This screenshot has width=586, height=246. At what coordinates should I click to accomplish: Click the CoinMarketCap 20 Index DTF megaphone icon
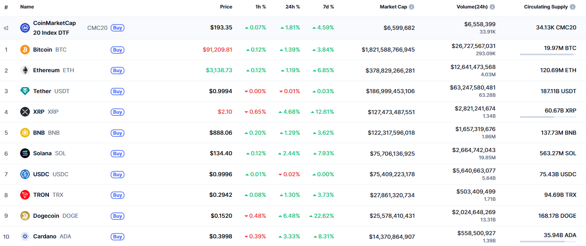pyautogui.click(x=6, y=28)
